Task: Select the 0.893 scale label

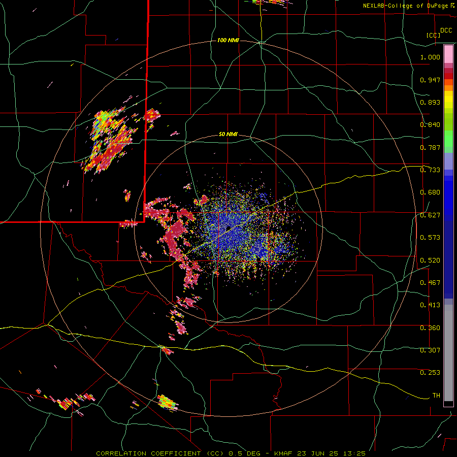Action: [x=430, y=102]
